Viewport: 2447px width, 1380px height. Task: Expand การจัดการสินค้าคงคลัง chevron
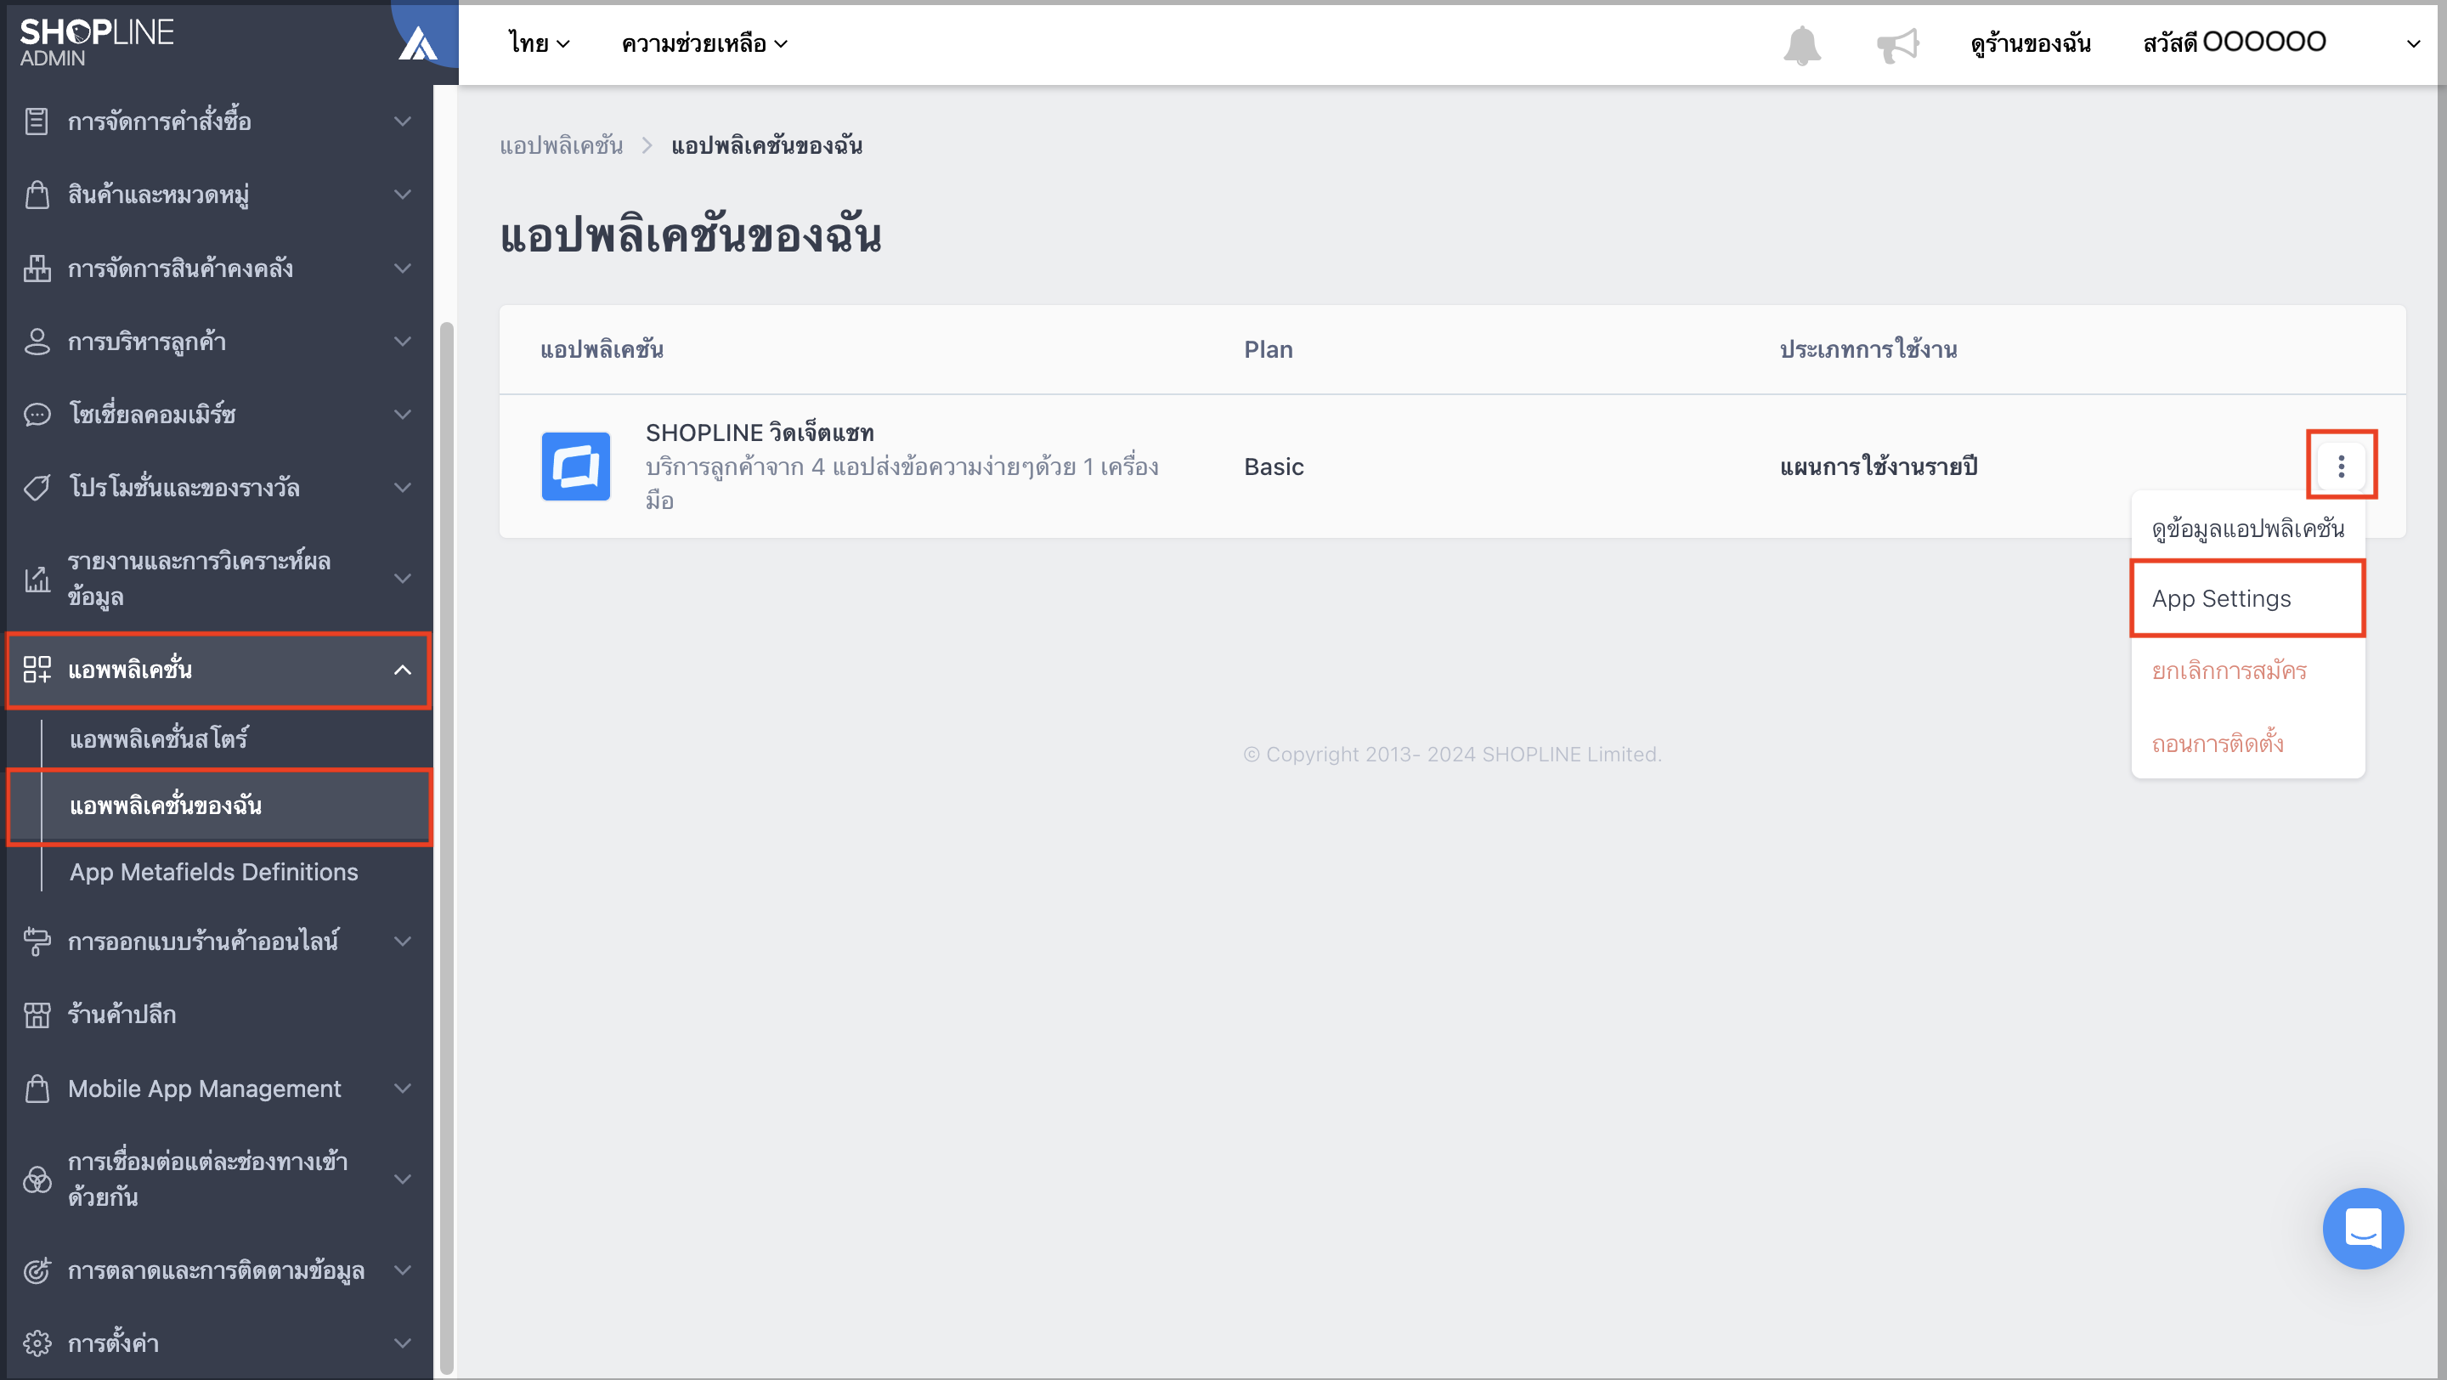point(403,268)
